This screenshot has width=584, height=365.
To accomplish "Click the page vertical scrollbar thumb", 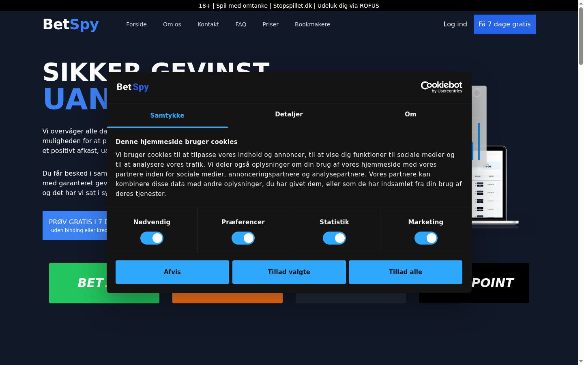I will 581,36.
